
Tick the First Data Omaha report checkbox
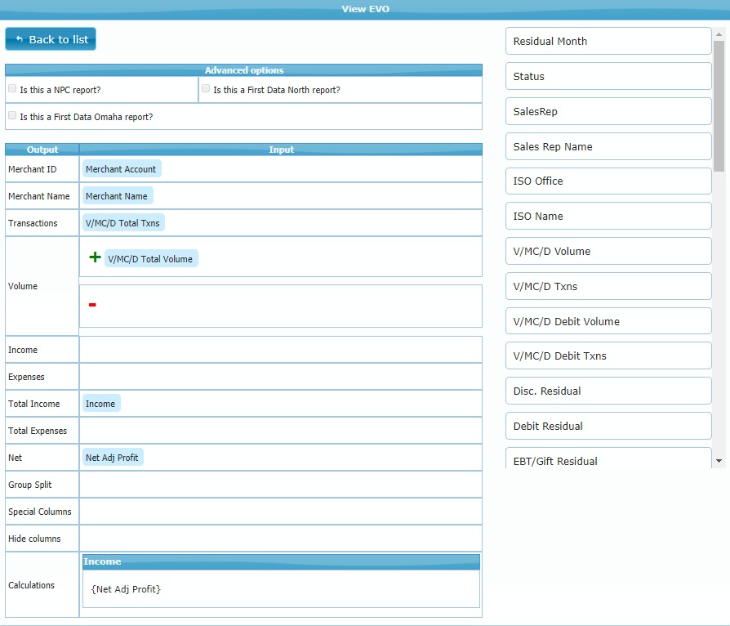[12, 116]
